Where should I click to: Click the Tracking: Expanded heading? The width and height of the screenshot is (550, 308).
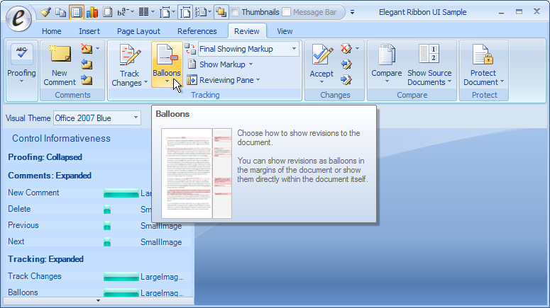point(45,259)
